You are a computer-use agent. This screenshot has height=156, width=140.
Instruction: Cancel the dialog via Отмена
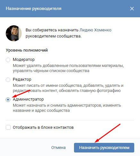[58, 148]
